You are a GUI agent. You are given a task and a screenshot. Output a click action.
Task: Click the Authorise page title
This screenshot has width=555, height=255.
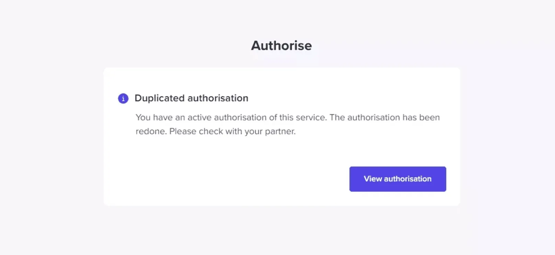point(281,46)
